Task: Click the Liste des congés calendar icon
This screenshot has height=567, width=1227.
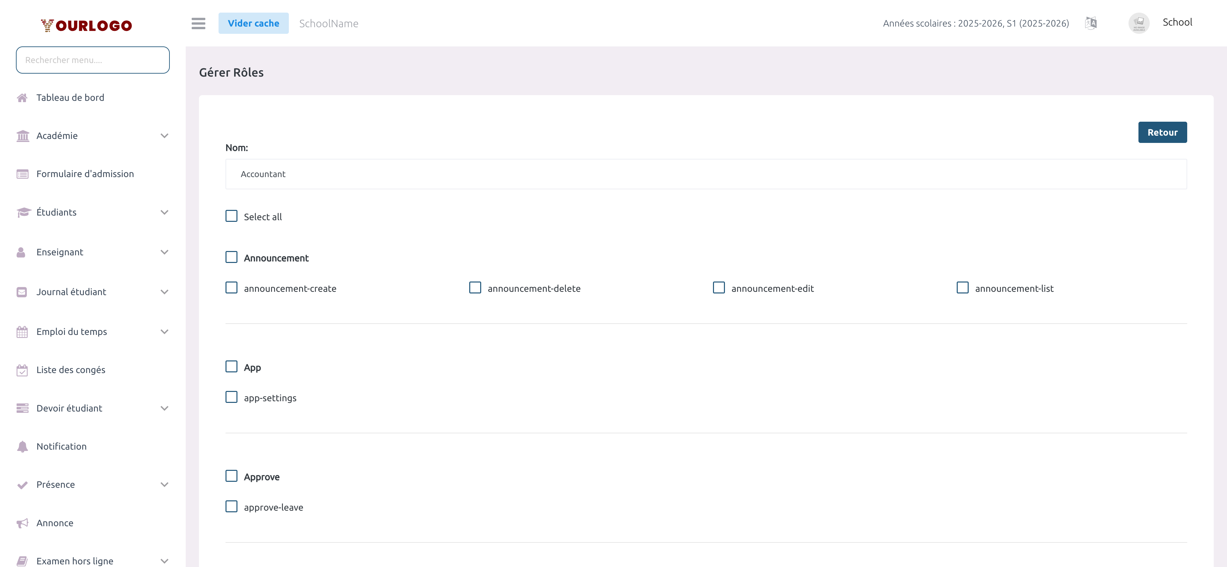Action: click(23, 369)
